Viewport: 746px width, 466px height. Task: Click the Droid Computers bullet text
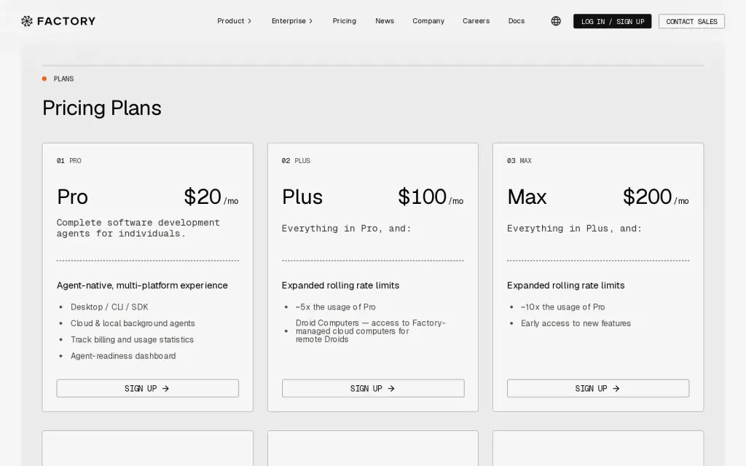click(x=371, y=331)
